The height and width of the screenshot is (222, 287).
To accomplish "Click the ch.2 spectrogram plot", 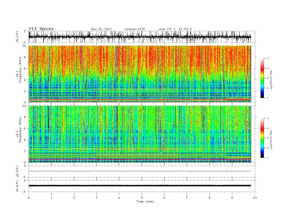I will [140, 134].
